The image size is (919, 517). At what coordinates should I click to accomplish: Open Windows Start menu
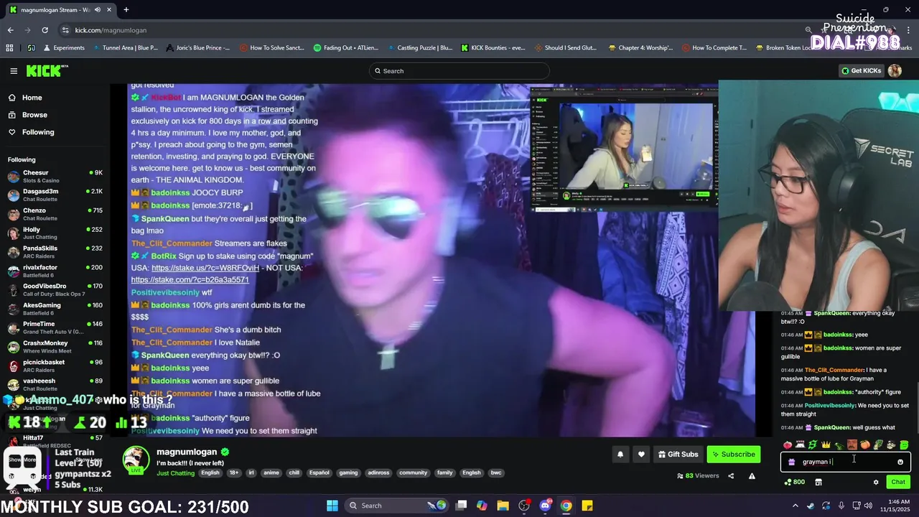pyautogui.click(x=332, y=506)
